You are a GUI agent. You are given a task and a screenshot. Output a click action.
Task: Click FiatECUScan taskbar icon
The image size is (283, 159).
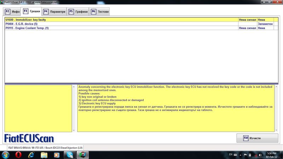(x=83, y=155)
